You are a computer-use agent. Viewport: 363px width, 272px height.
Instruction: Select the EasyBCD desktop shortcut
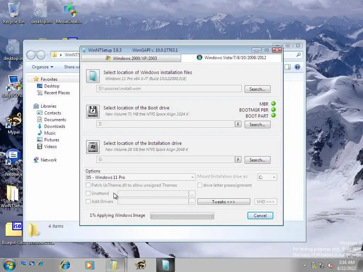pyautogui.click(x=13, y=86)
